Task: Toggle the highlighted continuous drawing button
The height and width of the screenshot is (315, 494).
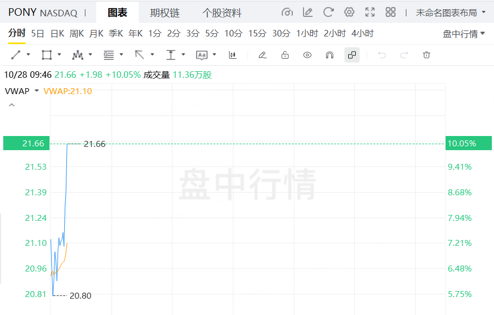Action: [352, 55]
